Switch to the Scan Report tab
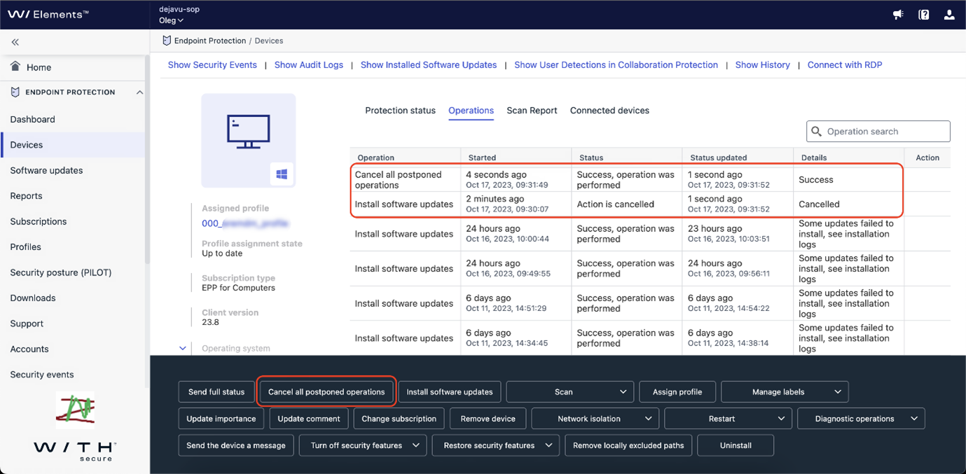The image size is (966, 474). [532, 111]
